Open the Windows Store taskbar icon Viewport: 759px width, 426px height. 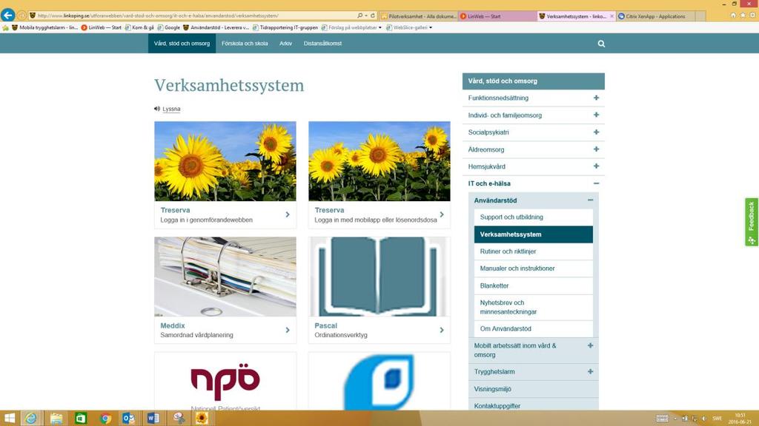click(81, 419)
